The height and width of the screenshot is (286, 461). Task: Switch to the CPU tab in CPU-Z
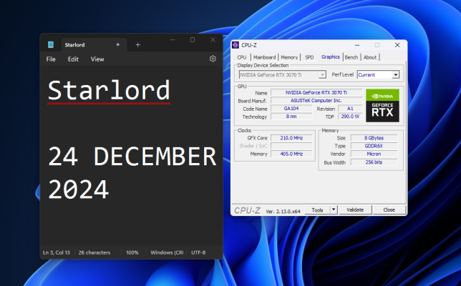pos(242,57)
